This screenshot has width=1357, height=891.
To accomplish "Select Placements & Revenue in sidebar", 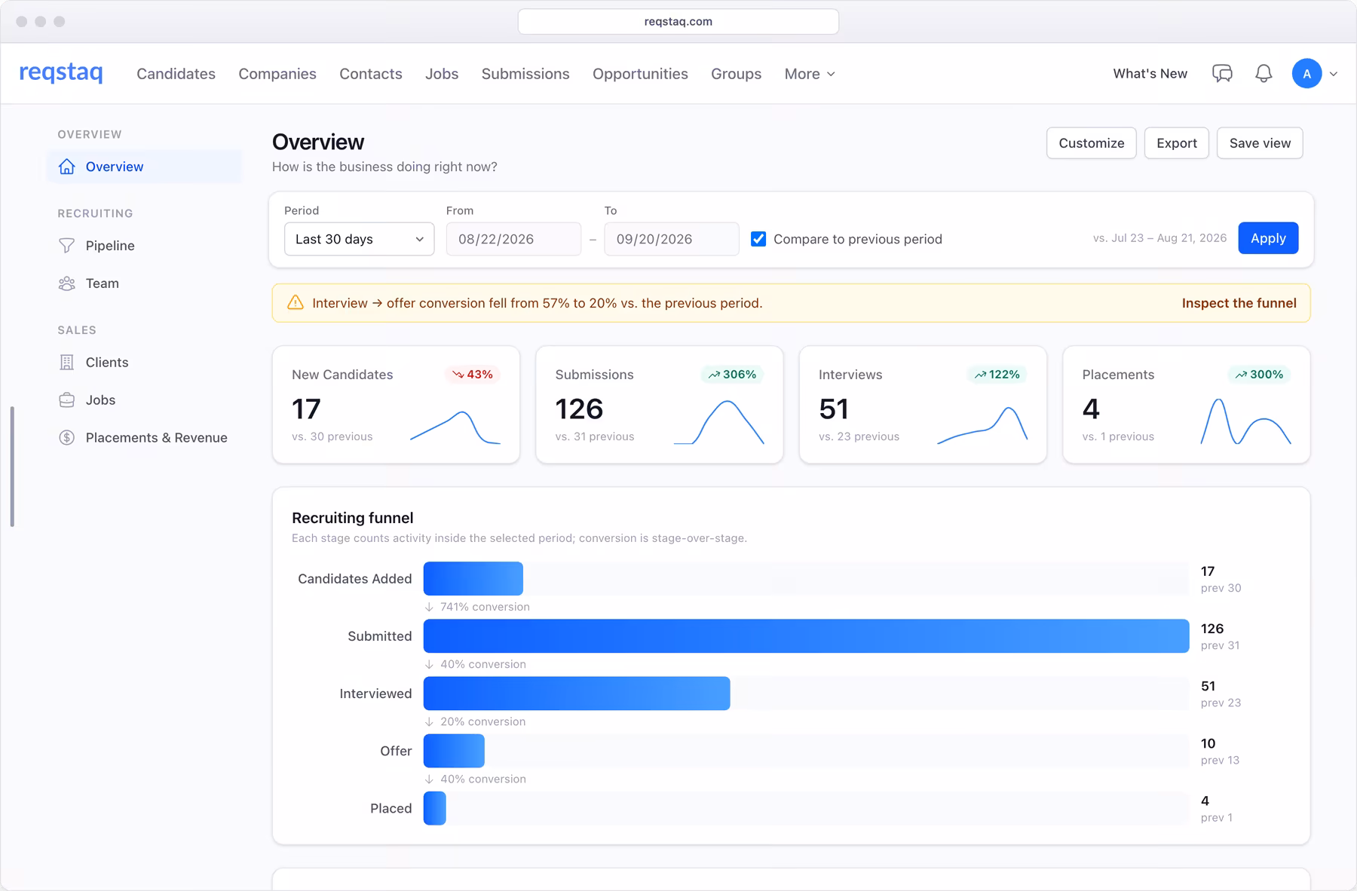I will pos(145,438).
